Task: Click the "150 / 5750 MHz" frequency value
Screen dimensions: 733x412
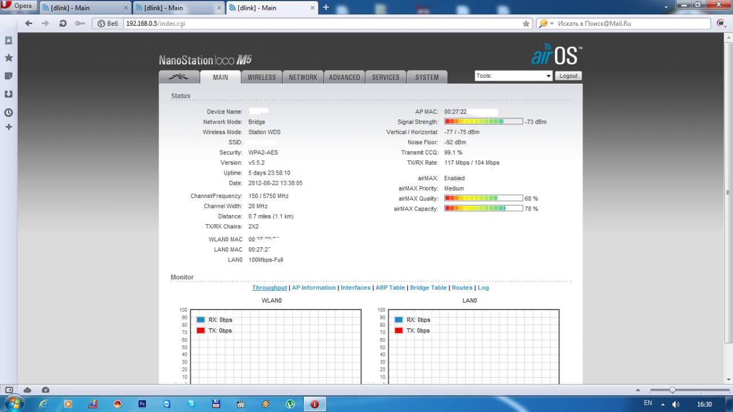Action: tap(269, 196)
